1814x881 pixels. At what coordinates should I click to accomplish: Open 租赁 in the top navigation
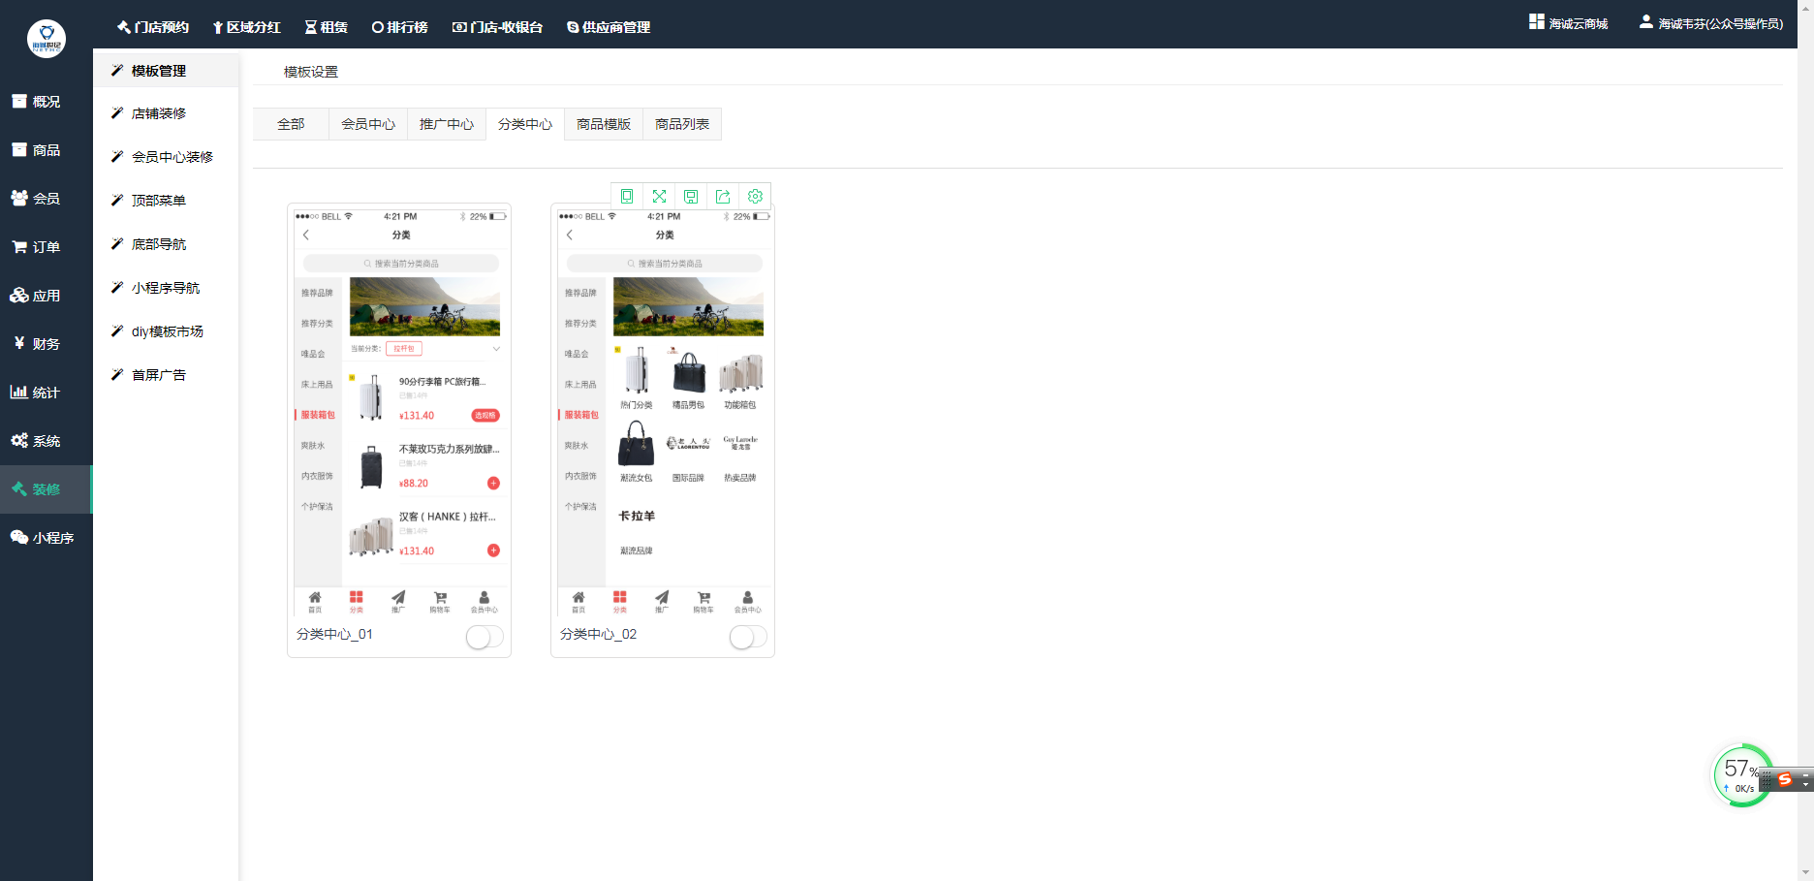pyautogui.click(x=326, y=27)
